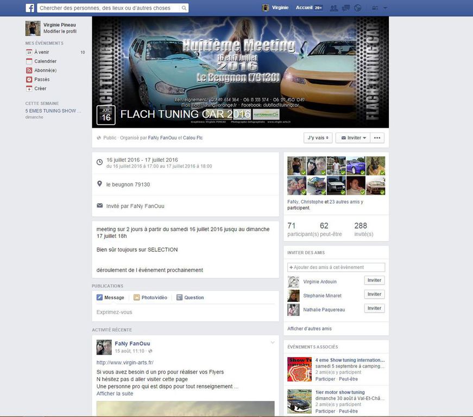Open the messages icon in top bar
Viewport: 473px width, 417px height.
click(346, 8)
